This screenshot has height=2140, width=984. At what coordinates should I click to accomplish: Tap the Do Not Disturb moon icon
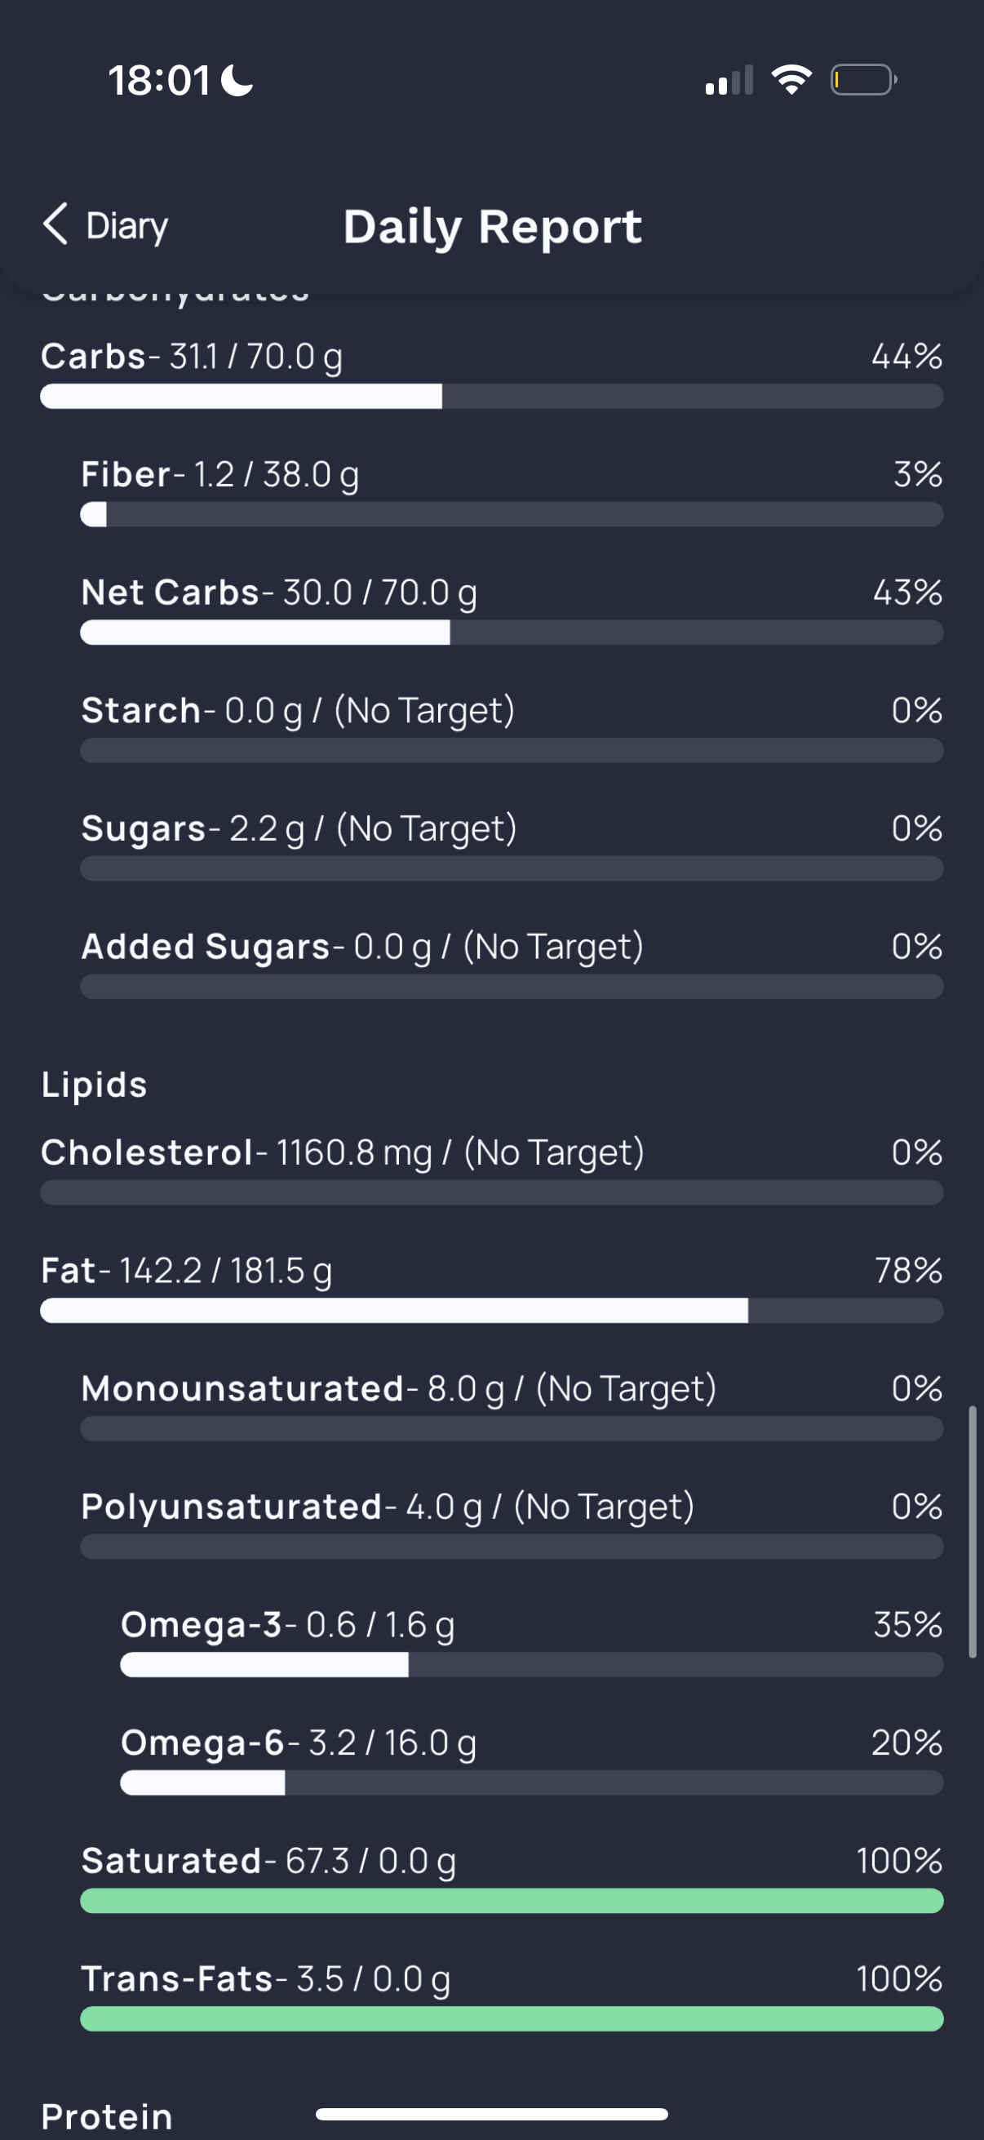237,81
